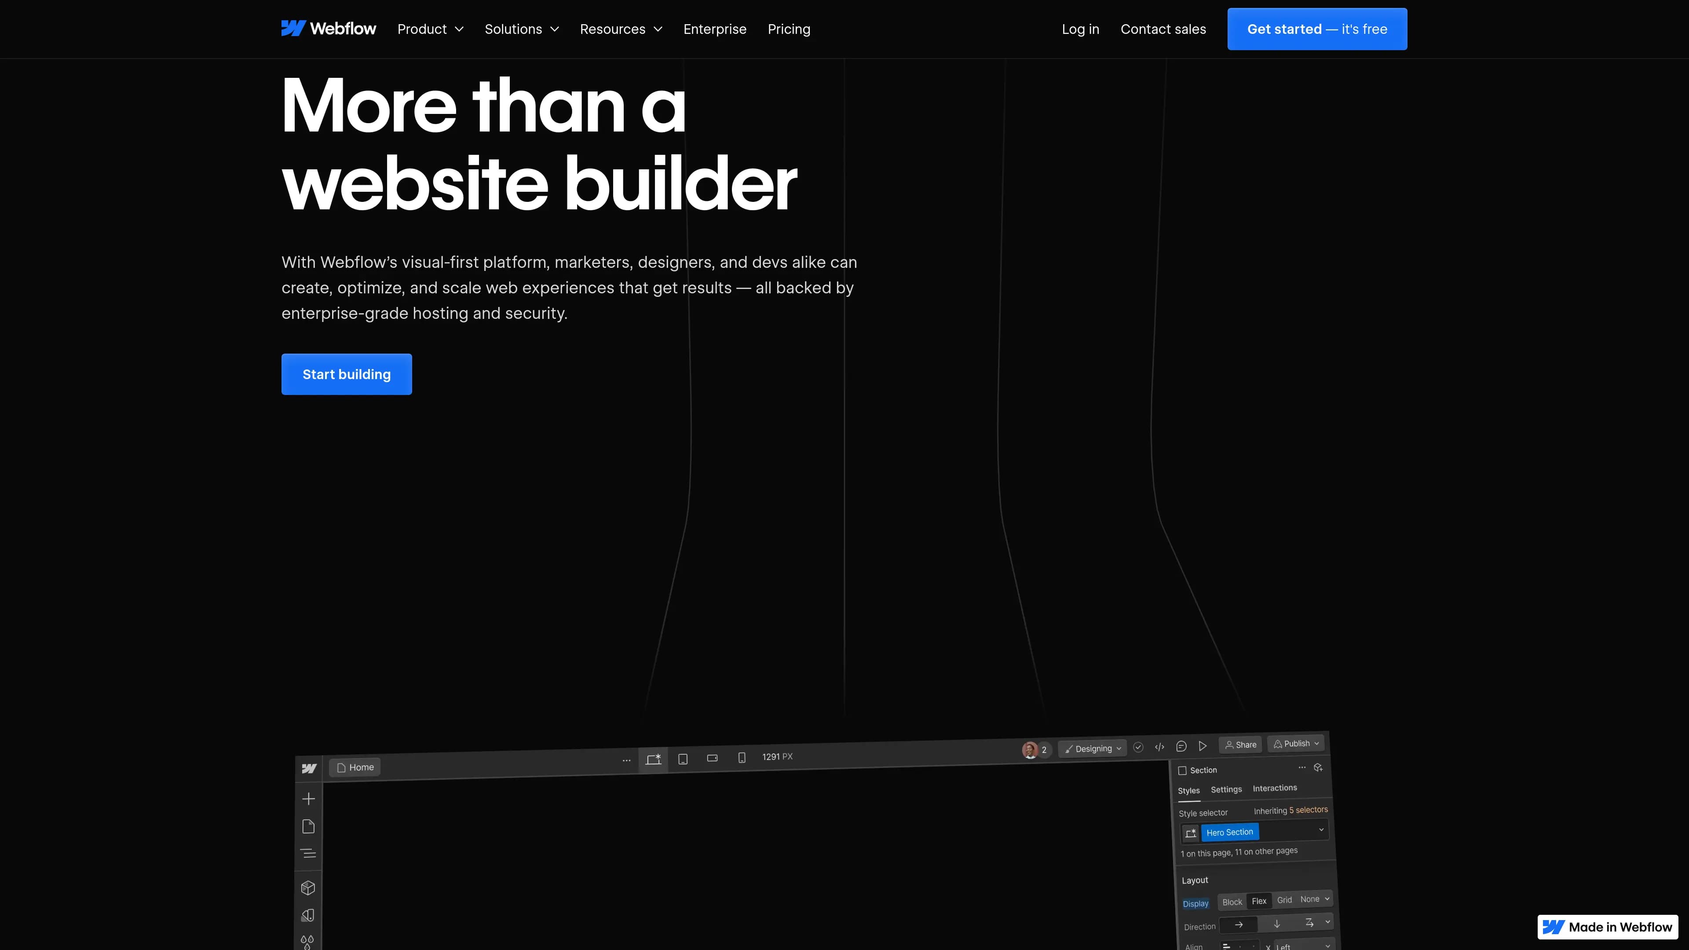Click the Section panel three-dots icon
The image size is (1689, 950).
[x=1302, y=767]
